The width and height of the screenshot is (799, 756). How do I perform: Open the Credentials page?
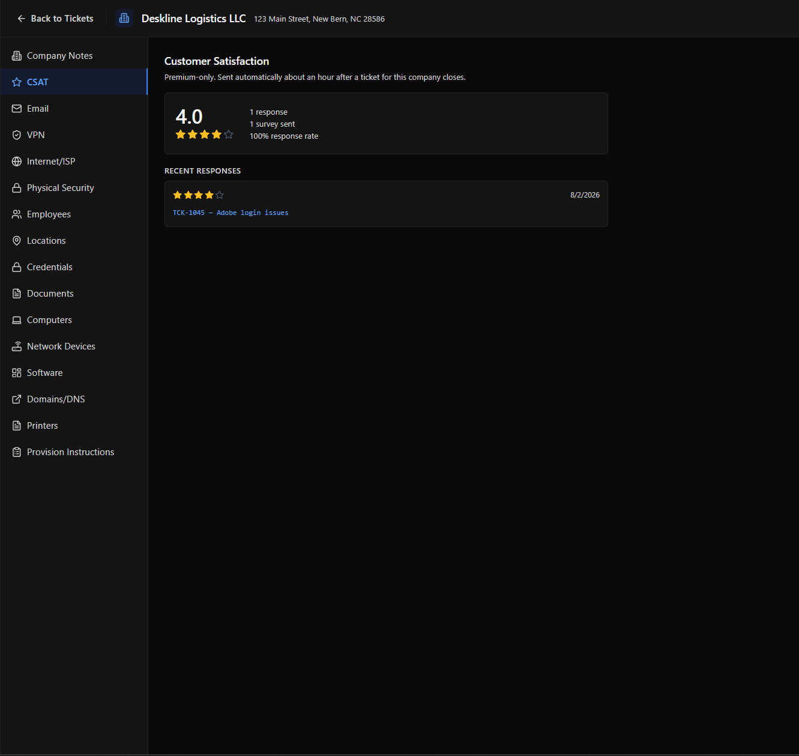pos(74,267)
